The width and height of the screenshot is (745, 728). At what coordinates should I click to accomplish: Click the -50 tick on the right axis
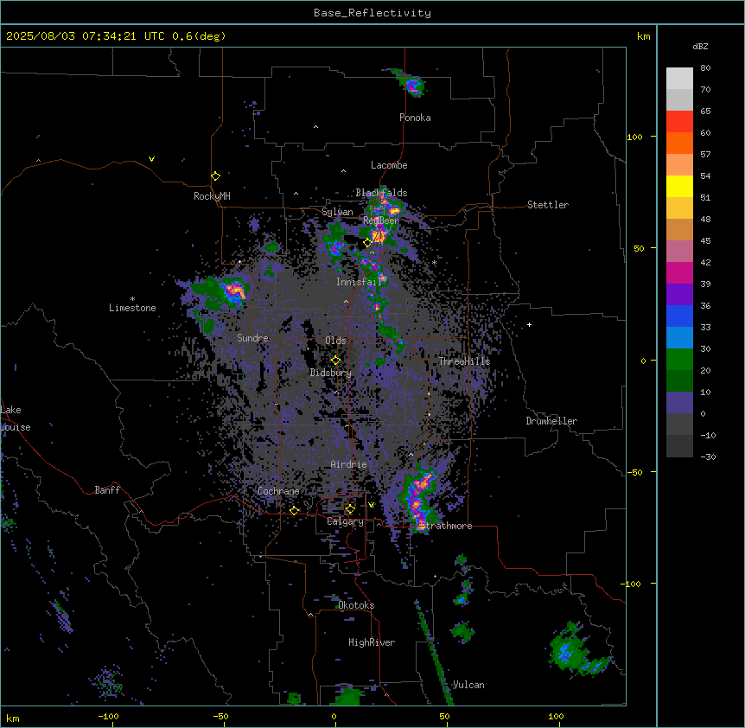[634, 472]
